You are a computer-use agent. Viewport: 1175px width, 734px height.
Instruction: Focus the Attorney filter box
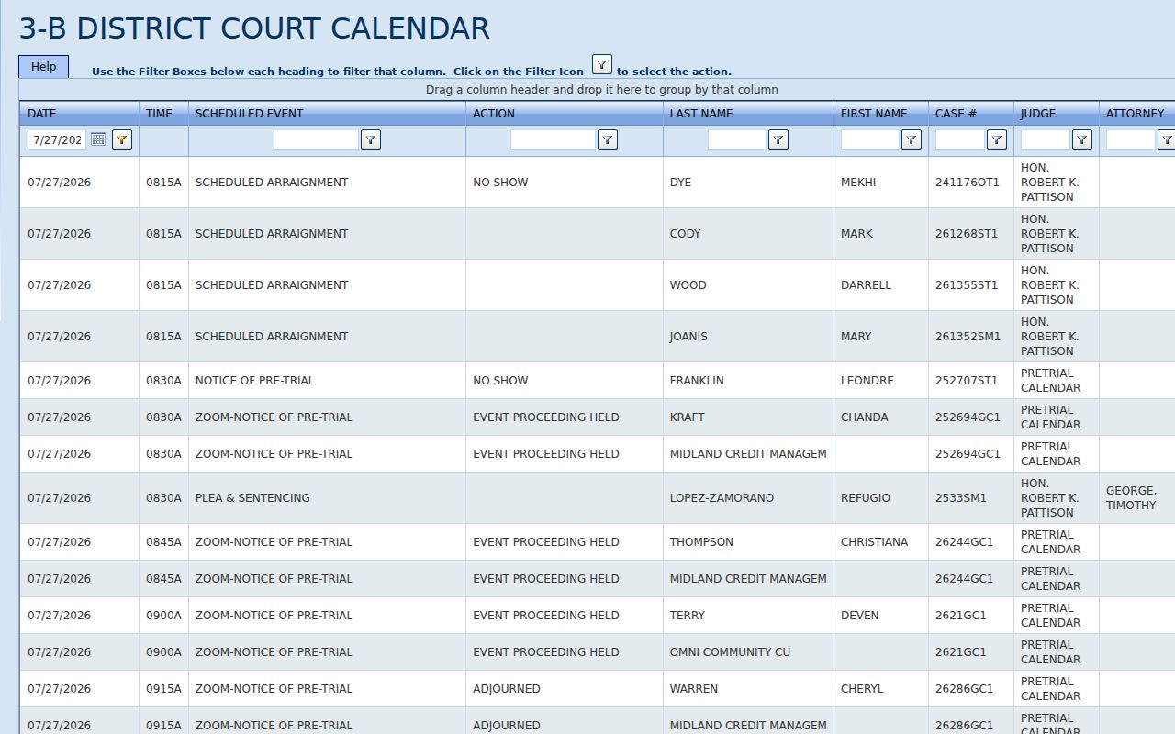(x=1130, y=139)
